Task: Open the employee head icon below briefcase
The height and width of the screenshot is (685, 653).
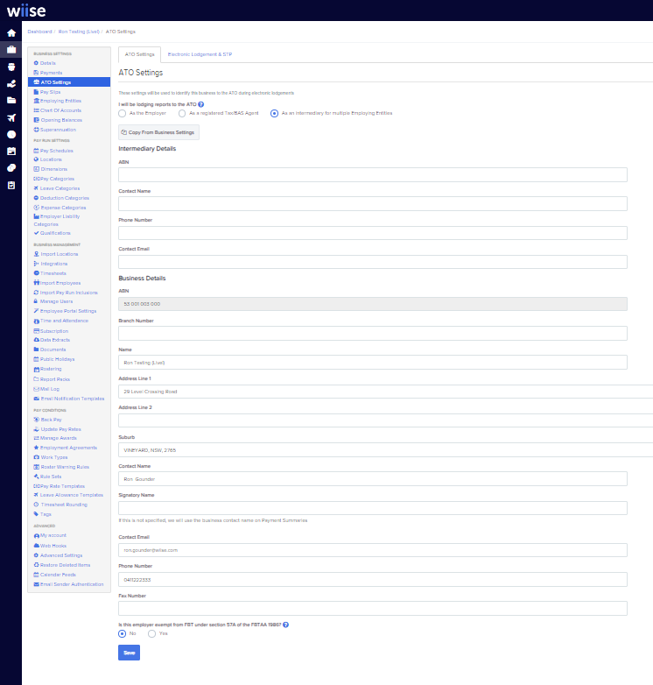Action: pos(11,67)
